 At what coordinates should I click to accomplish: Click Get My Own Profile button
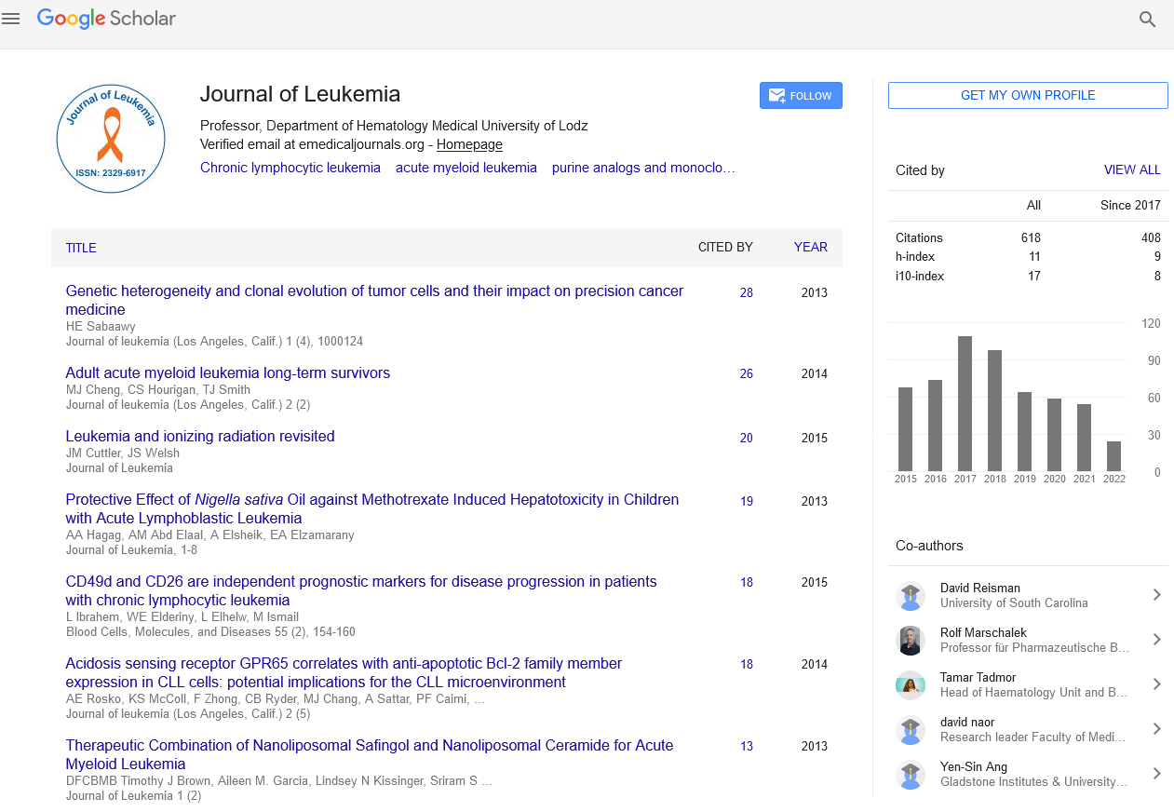1028,96
